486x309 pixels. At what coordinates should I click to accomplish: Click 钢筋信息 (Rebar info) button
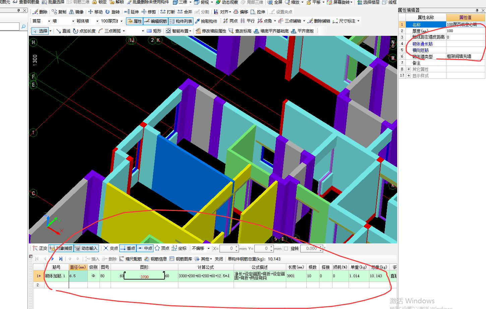(156, 259)
